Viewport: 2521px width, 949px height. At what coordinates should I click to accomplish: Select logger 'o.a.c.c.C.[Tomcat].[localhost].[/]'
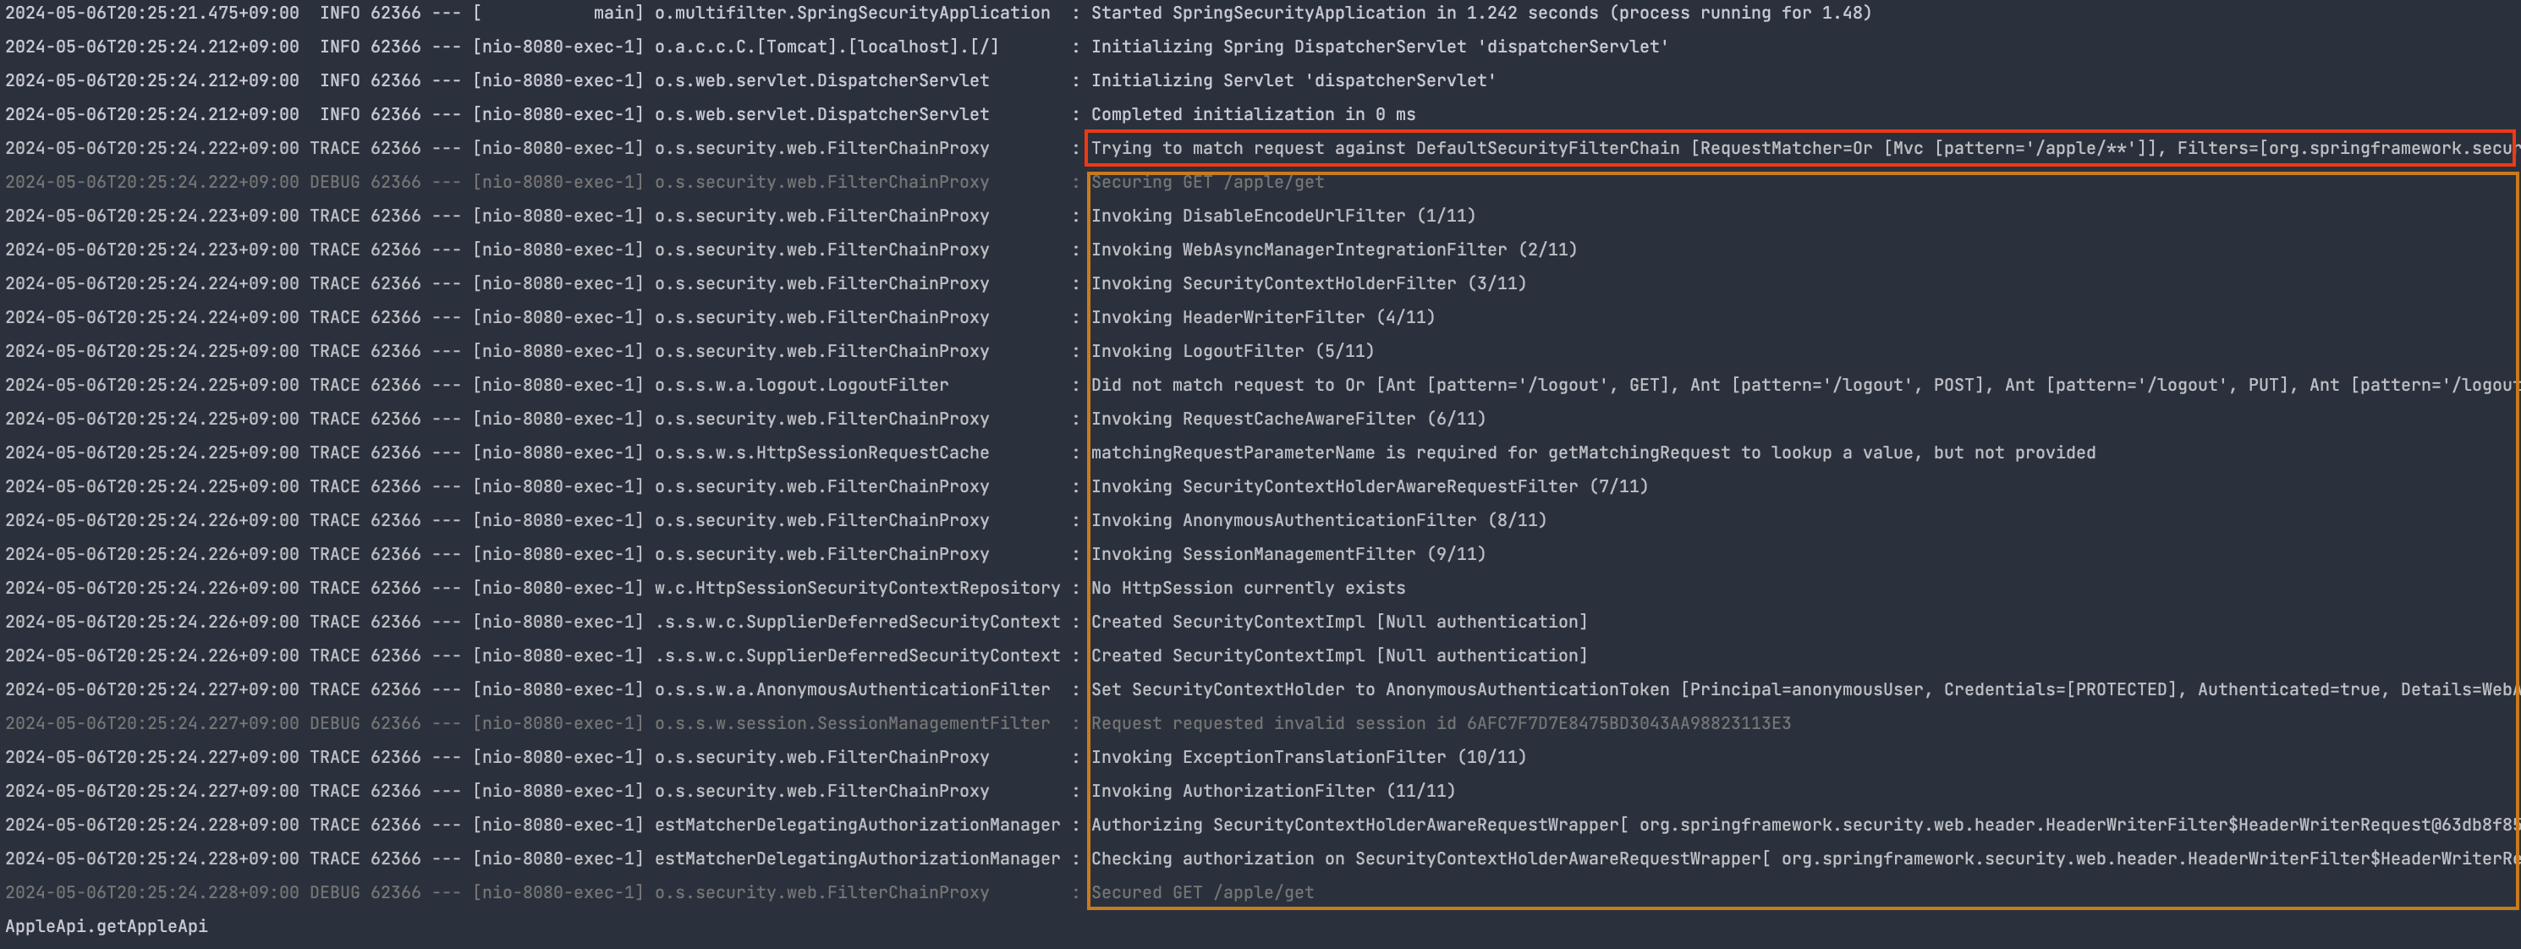point(827,47)
